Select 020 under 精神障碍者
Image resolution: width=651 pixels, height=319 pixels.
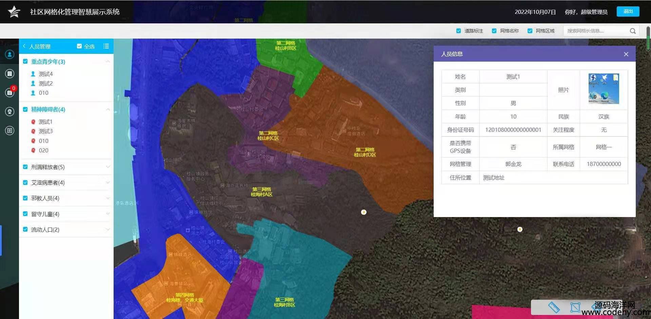tap(43, 150)
